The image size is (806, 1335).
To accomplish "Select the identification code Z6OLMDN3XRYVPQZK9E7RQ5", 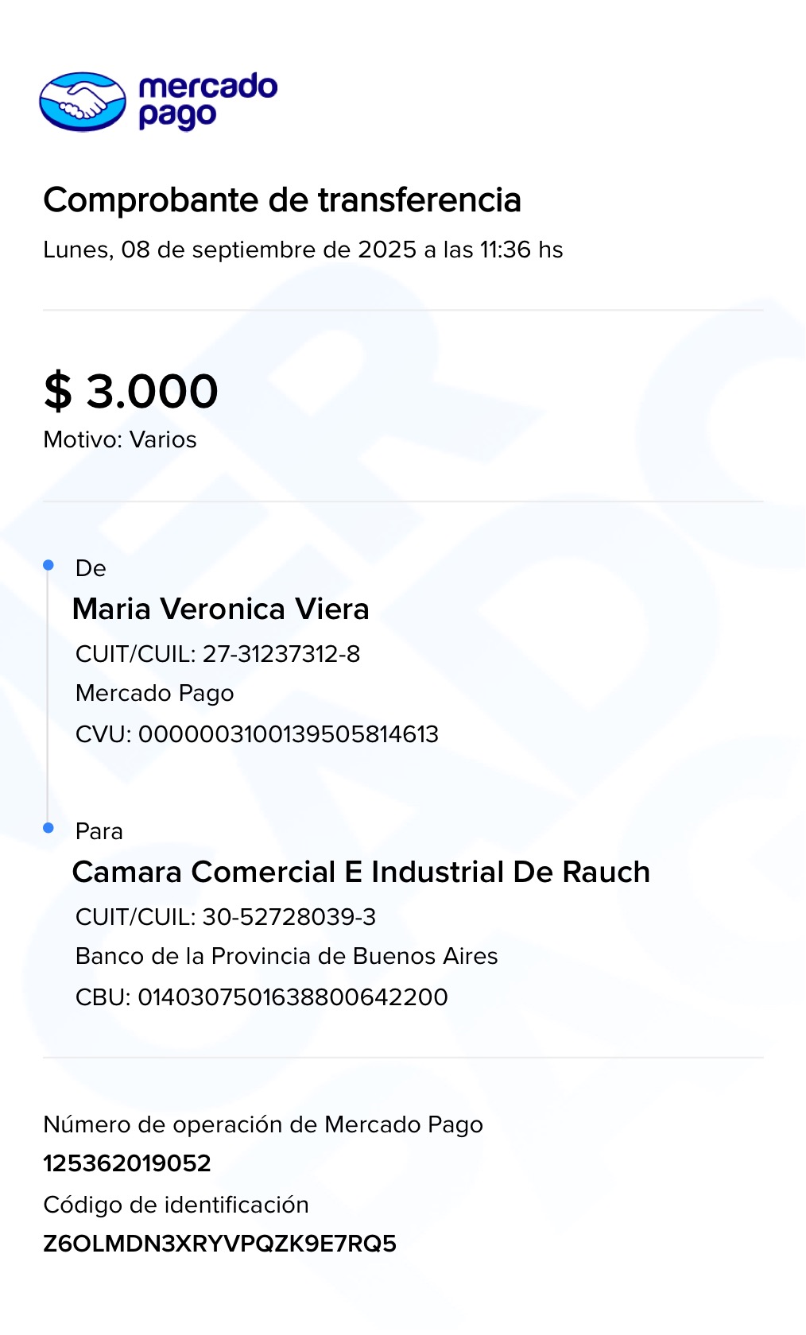I will click(x=220, y=1244).
